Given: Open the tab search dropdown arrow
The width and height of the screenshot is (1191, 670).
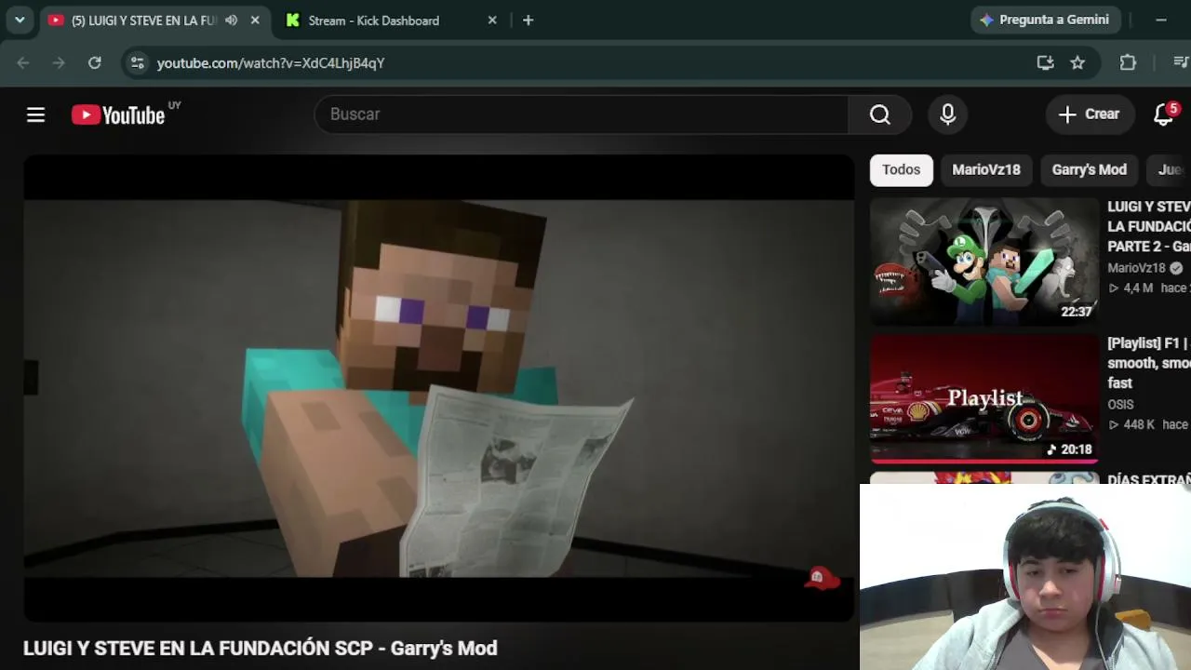Looking at the screenshot, I should [x=20, y=20].
